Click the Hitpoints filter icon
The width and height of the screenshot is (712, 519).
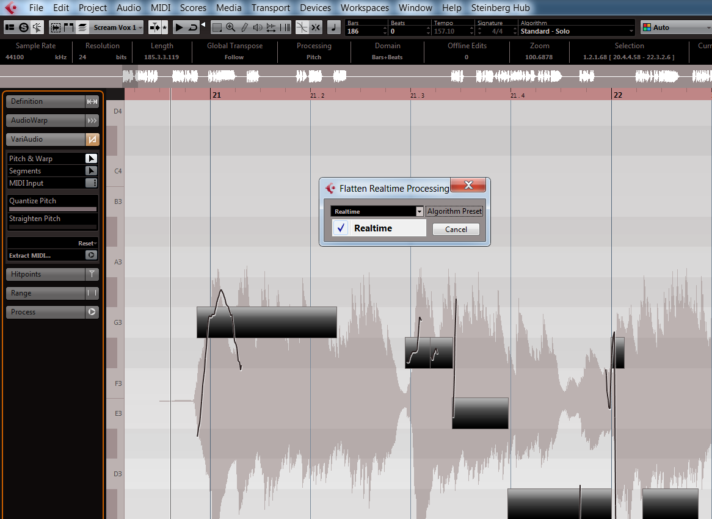(92, 274)
